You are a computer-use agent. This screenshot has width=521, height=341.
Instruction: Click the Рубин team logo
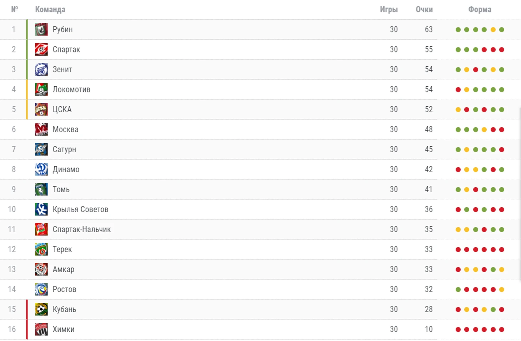[41, 30]
